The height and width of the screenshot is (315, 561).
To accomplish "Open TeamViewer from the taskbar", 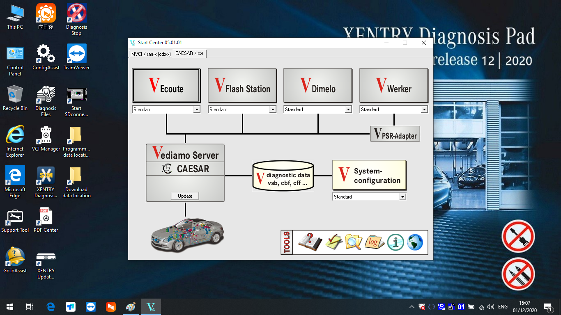I will 91,307.
